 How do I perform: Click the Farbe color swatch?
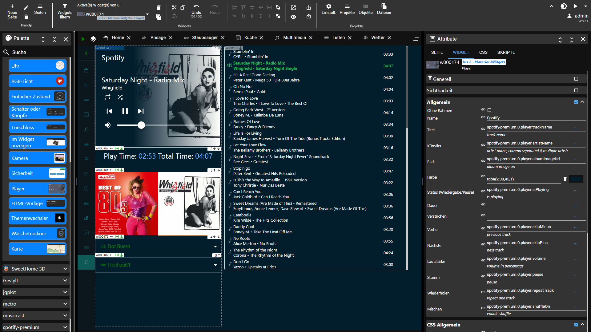(x=576, y=179)
